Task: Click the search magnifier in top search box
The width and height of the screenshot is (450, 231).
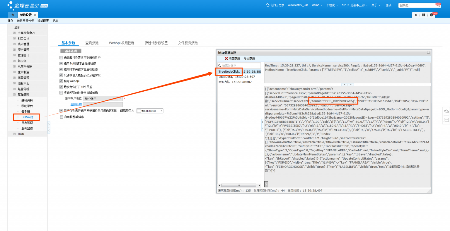Action: 438,5
